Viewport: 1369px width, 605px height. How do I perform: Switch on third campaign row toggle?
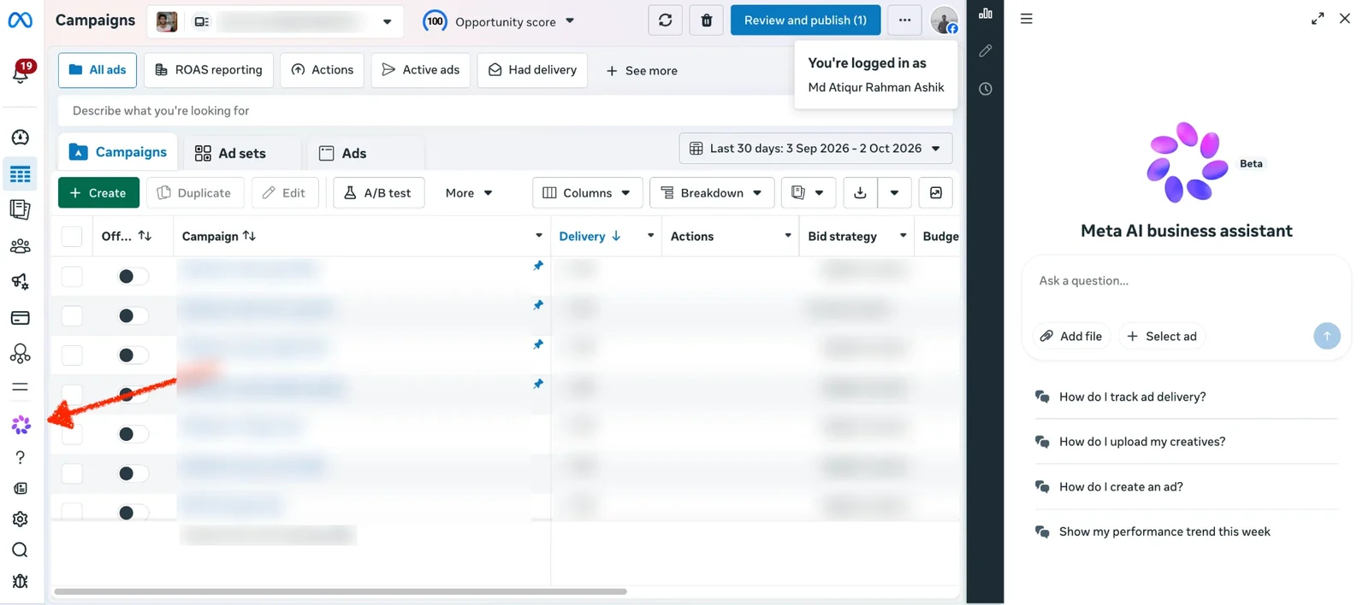coord(132,355)
